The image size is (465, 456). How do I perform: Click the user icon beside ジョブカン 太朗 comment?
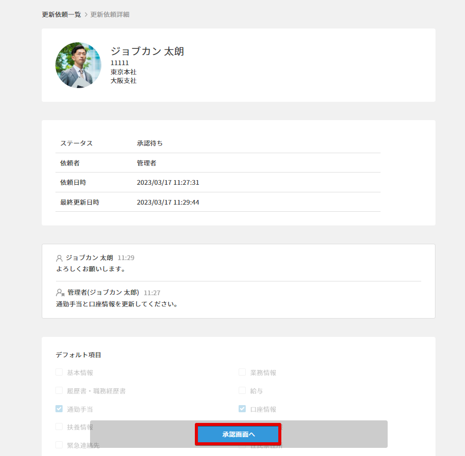click(x=60, y=258)
